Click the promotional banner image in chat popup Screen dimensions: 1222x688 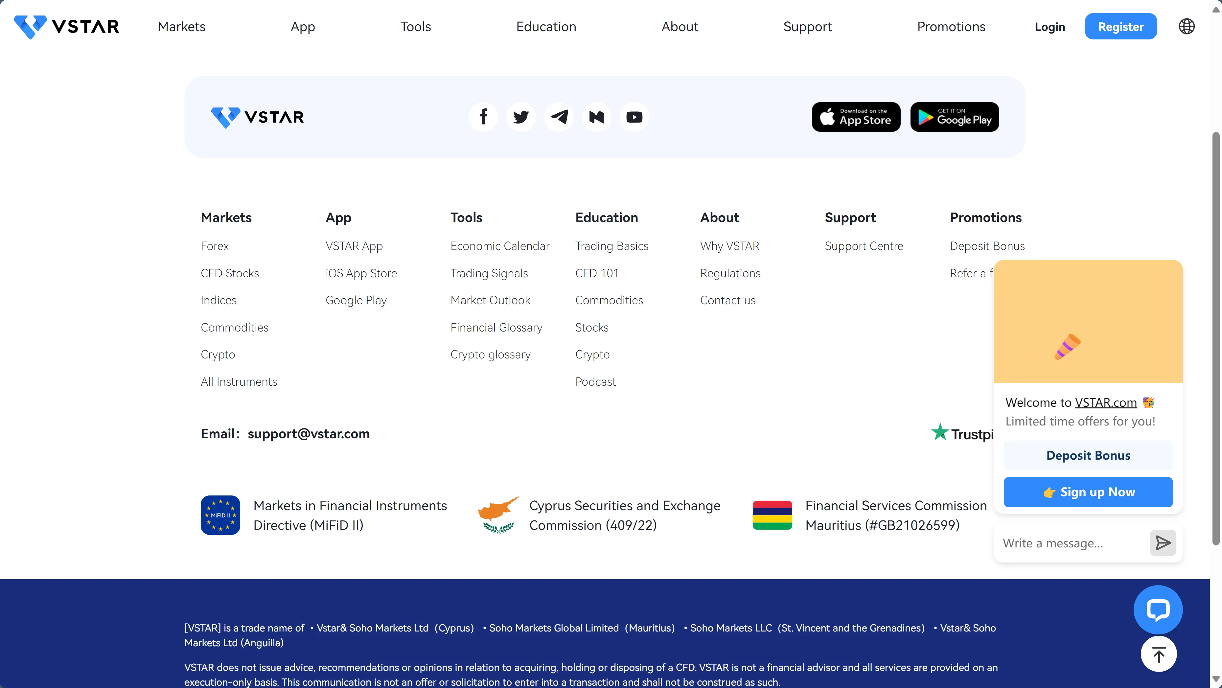(1088, 321)
